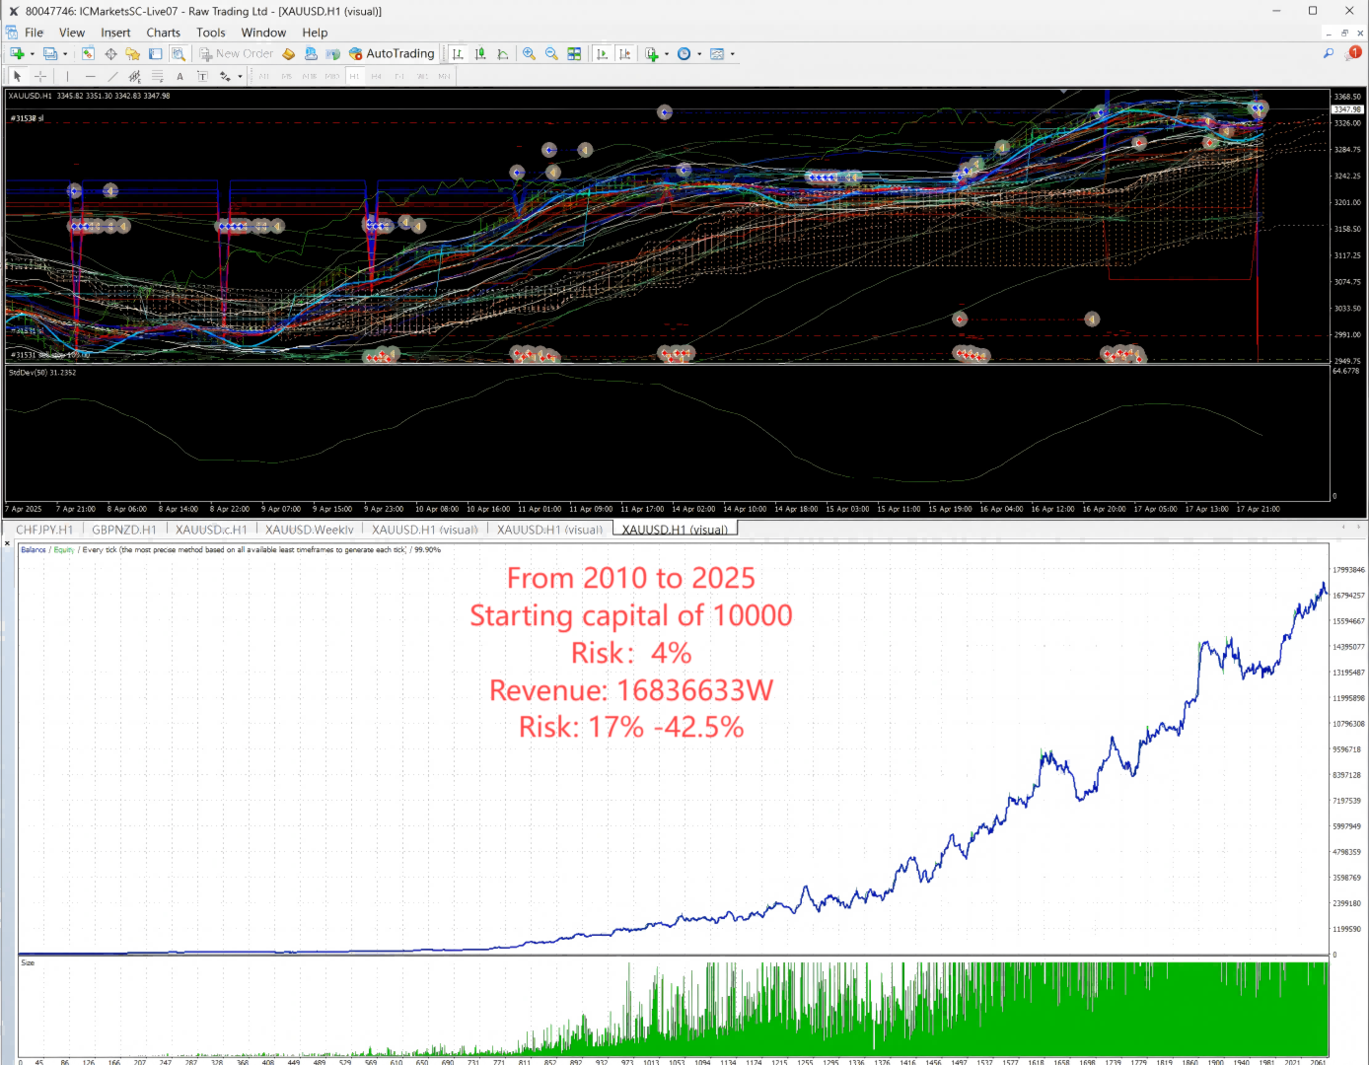The width and height of the screenshot is (1369, 1065).
Task: Open the Indicators list icon
Action: (651, 54)
